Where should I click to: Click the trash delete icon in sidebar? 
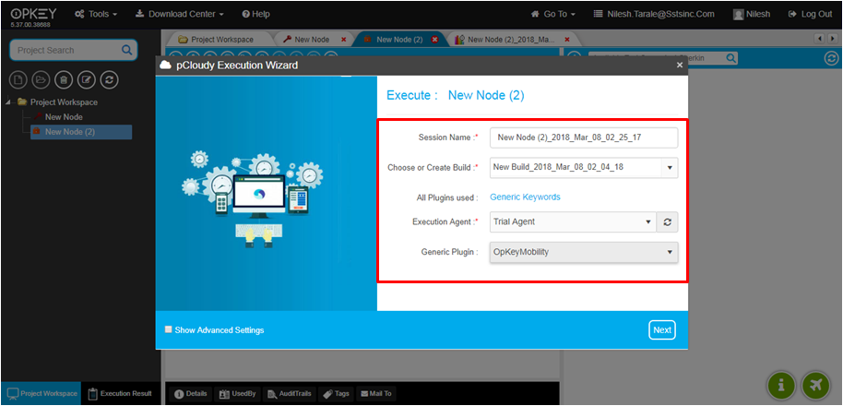tap(64, 80)
